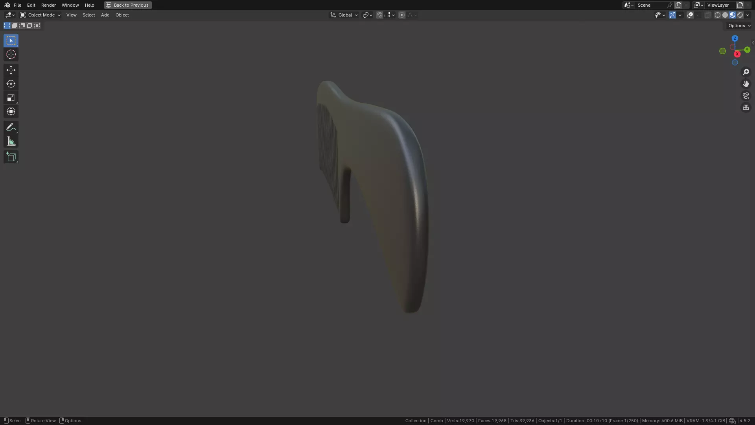
Task: Switch to Wireframe shading
Action: 718,15
